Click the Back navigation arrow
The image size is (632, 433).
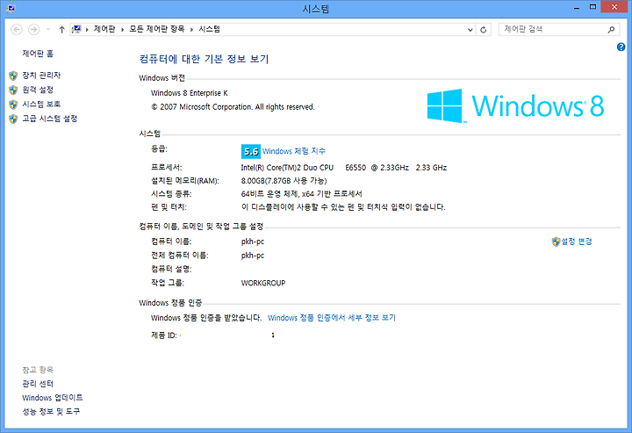(x=17, y=30)
